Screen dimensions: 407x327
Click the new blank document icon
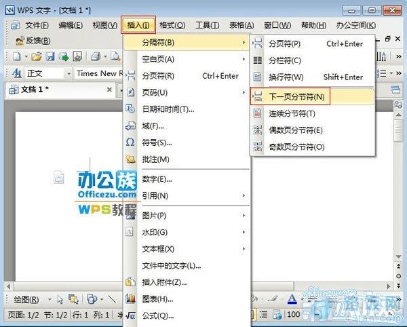point(17,56)
